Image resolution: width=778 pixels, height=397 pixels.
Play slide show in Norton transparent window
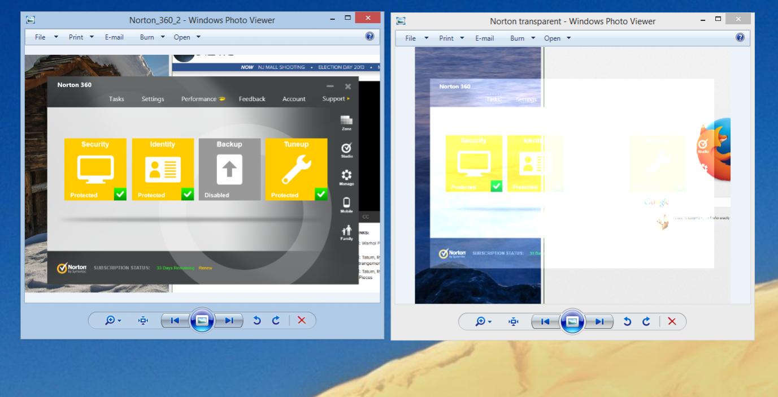pyautogui.click(x=572, y=321)
